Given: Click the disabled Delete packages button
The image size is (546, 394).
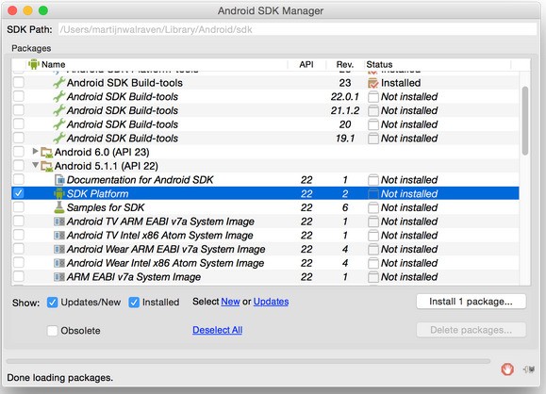Looking at the screenshot, I should [471, 330].
